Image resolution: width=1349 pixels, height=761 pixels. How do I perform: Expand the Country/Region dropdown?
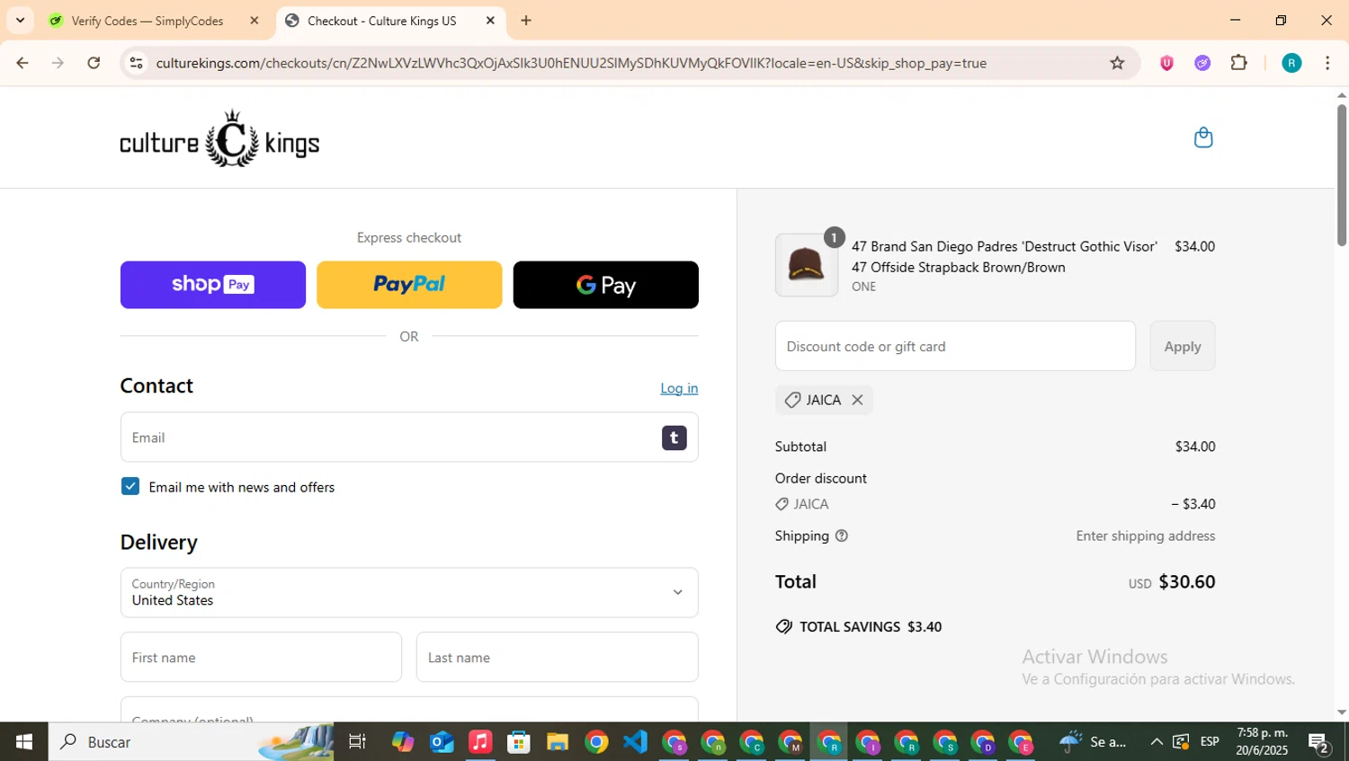[x=409, y=592]
